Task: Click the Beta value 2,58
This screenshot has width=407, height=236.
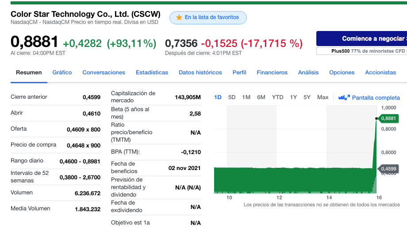Action: tap(195, 114)
